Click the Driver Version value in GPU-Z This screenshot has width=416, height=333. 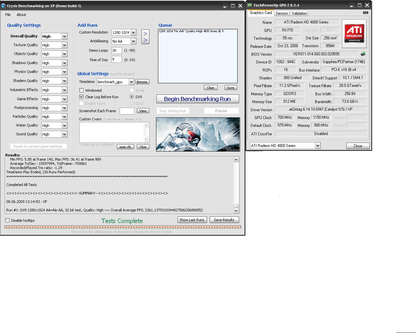coord(321,110)
